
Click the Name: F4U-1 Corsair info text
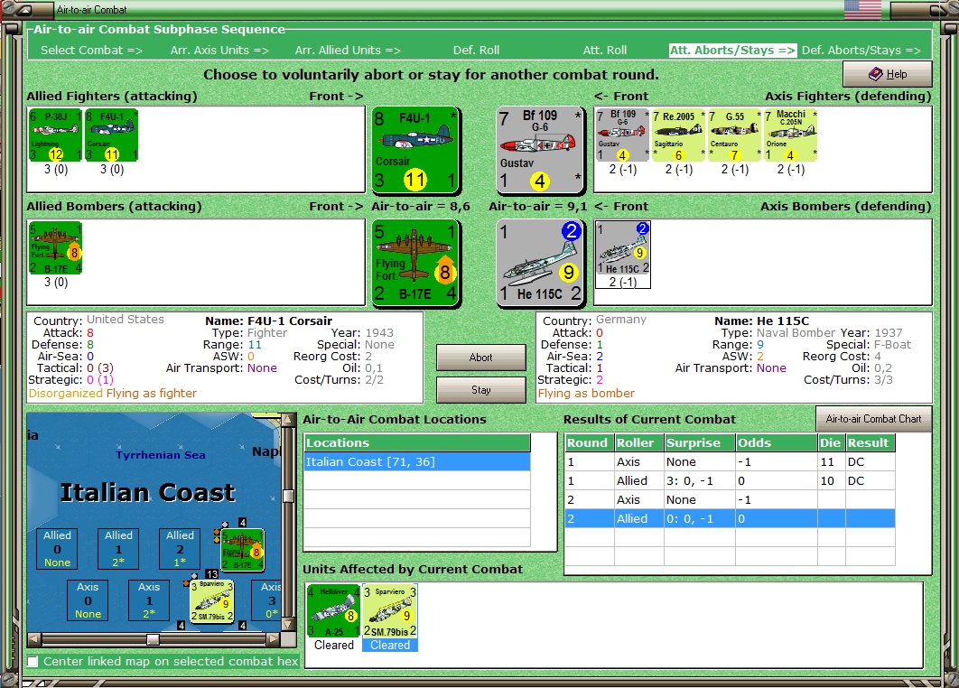[x=268, y=321]
